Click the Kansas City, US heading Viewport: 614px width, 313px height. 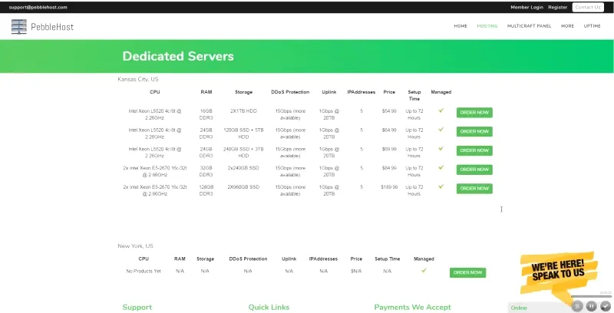[138, 80]
